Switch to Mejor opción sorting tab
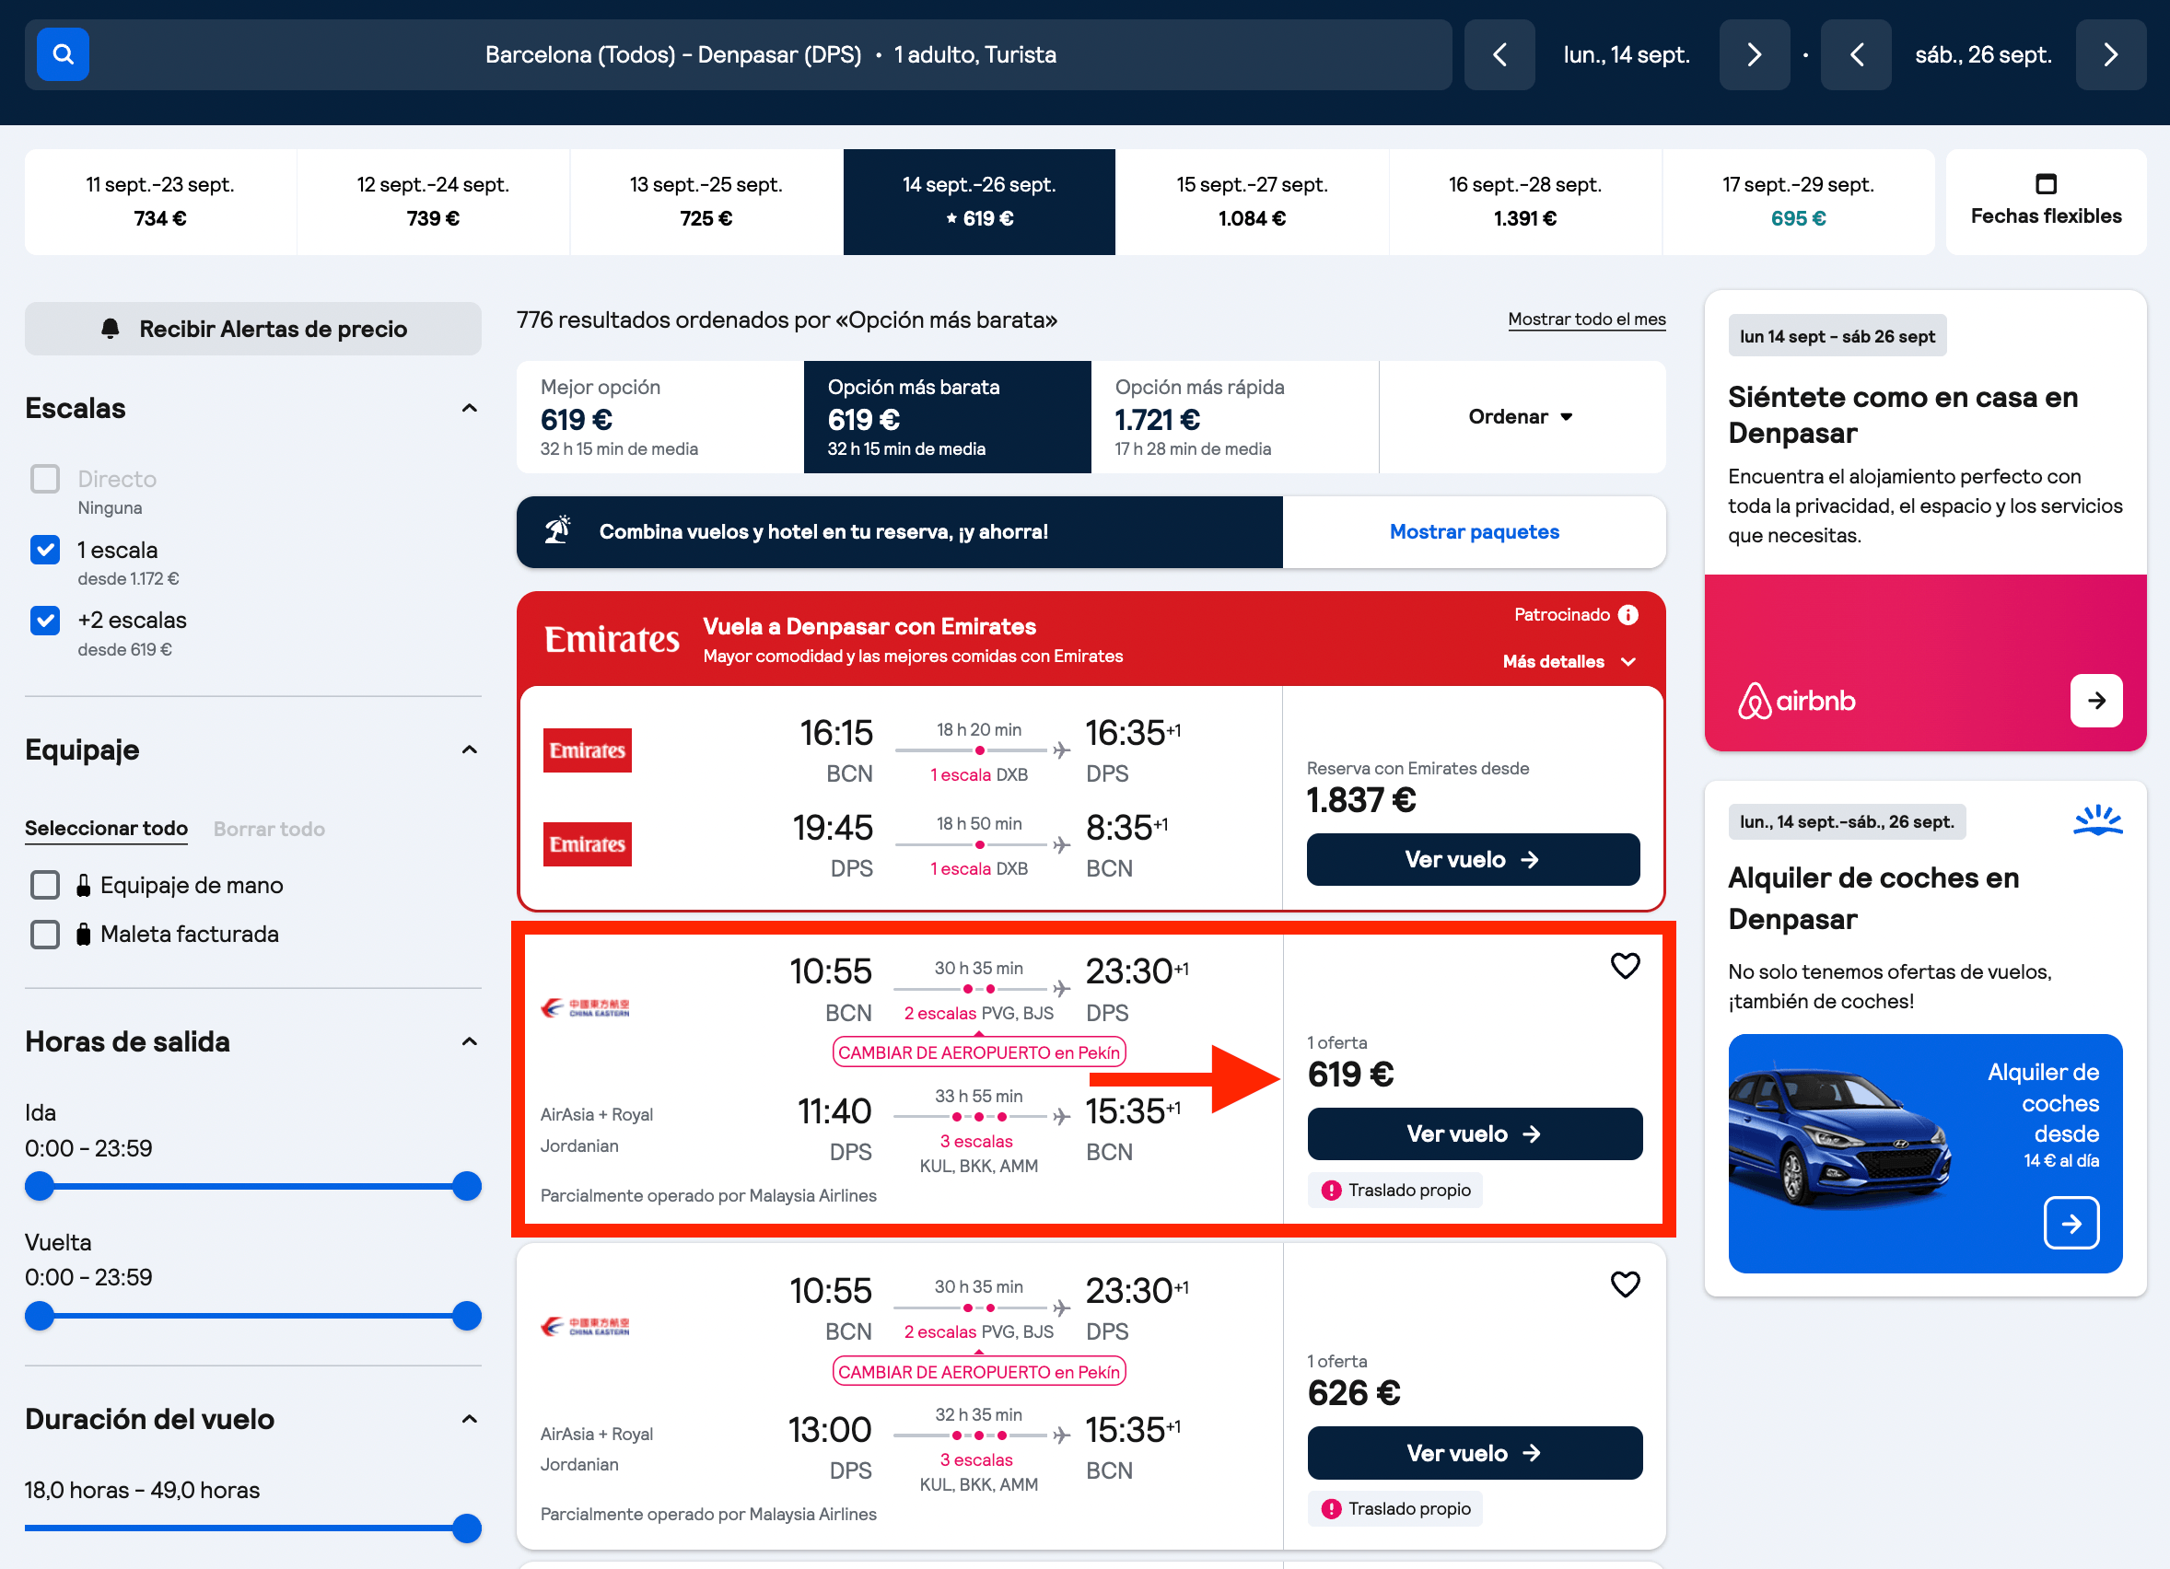The height and width of the screenshot is (1569, 2170). (660, 416)
